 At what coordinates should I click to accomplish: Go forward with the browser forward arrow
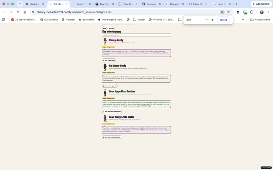11,12
